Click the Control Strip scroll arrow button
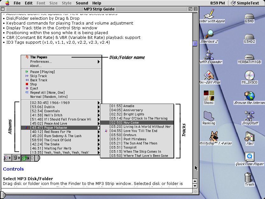Screen dimensions: 265x199 32,158
